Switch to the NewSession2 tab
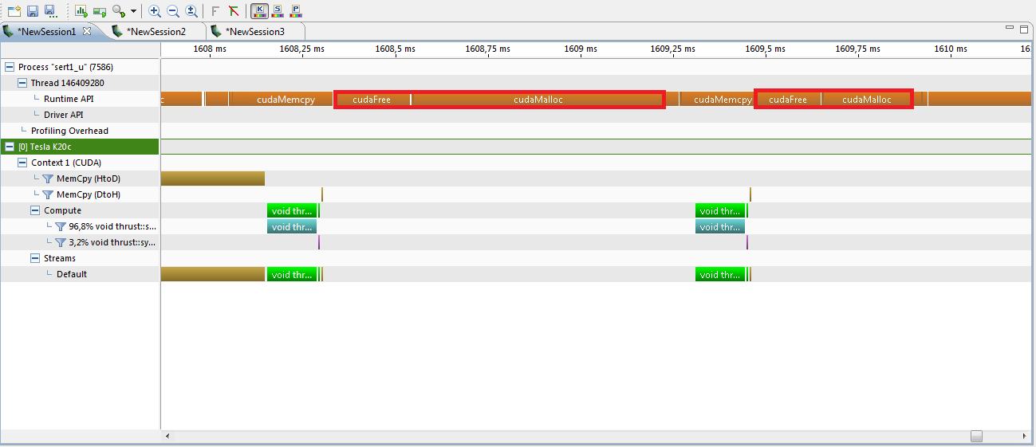The height and width of the screenshot is (447, 1036). pos(156,32)
